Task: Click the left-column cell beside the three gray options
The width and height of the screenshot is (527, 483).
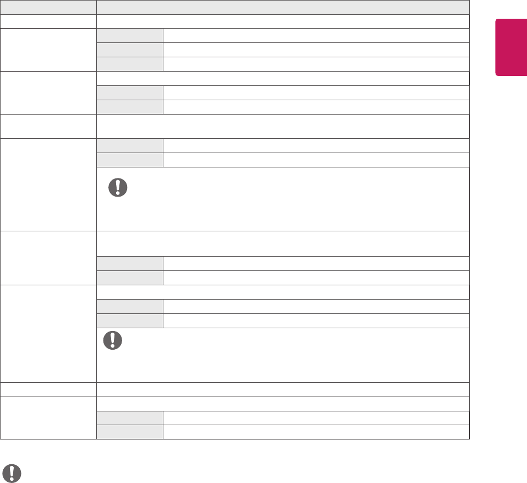Action: click(x=48, y=50)
